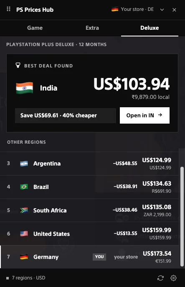
Task: Click the refresh prices icon
Action: tap(160, 278)
